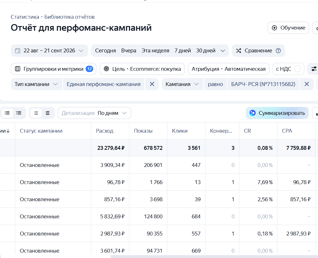This screenshot has width=318, height=258.
Task: Select the 7 дней period preset
Action: pyautogui.click(x=183, y=50)
